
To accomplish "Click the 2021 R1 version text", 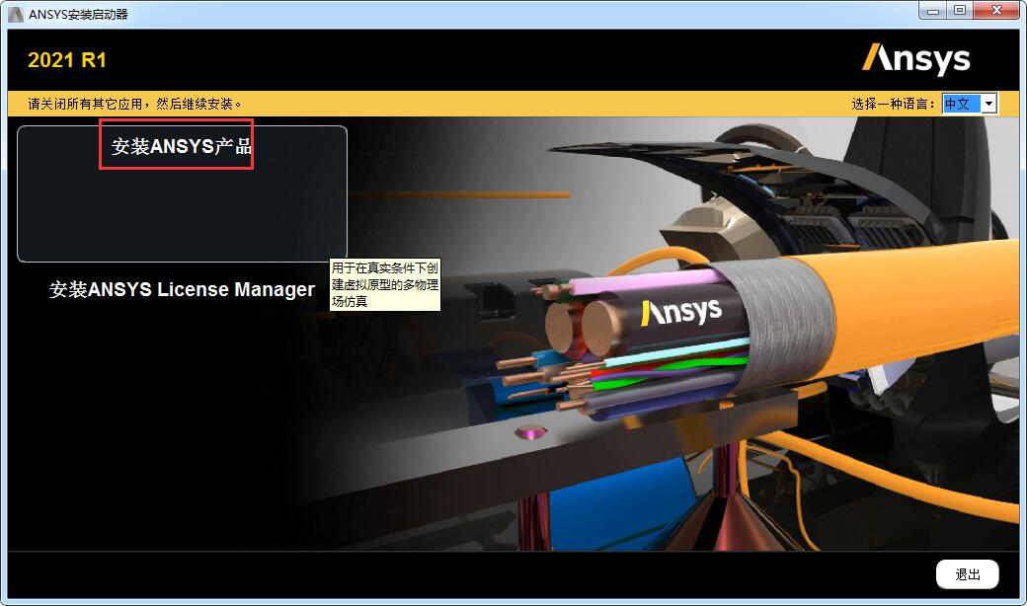I will tap(67, 60).
